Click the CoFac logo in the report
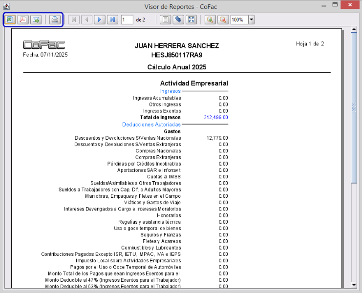The image size is (362, 293). 44,45
